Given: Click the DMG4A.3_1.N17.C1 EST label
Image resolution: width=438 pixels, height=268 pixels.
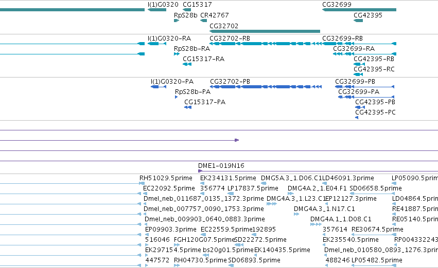Looking at the screenshot, I should coord(324,209).
